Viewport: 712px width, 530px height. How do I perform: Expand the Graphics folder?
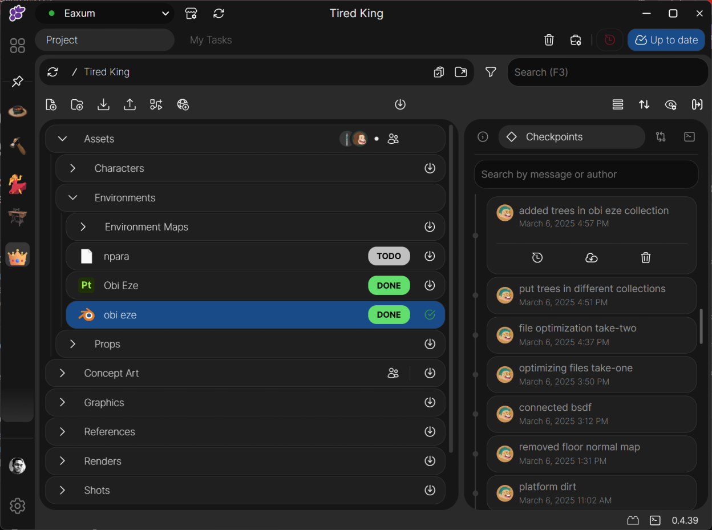click(x=63, y=402)
